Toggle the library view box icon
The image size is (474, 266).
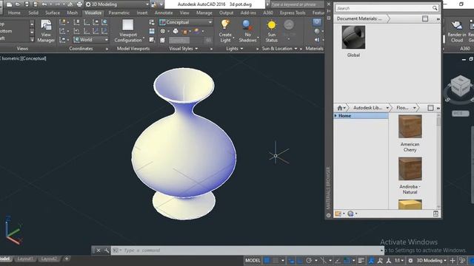(x=430, y=108)
